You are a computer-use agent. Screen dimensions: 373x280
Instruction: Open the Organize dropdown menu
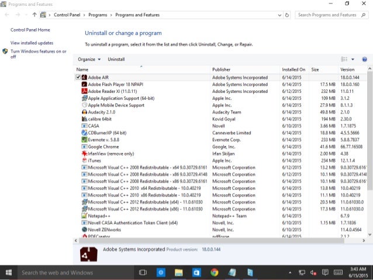point(89,59)
